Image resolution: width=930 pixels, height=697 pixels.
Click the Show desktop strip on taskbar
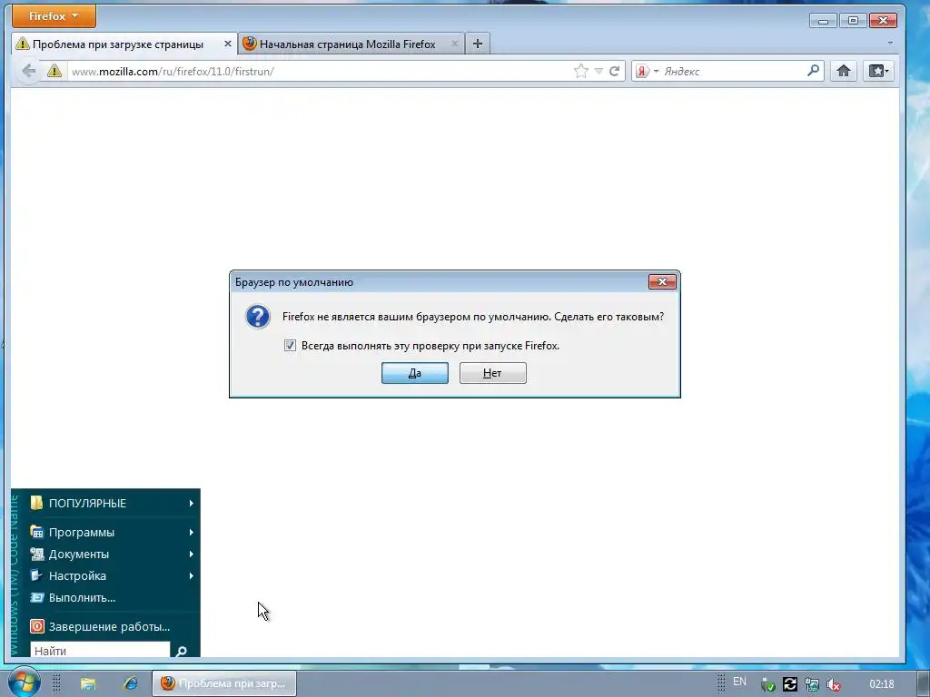924,684
